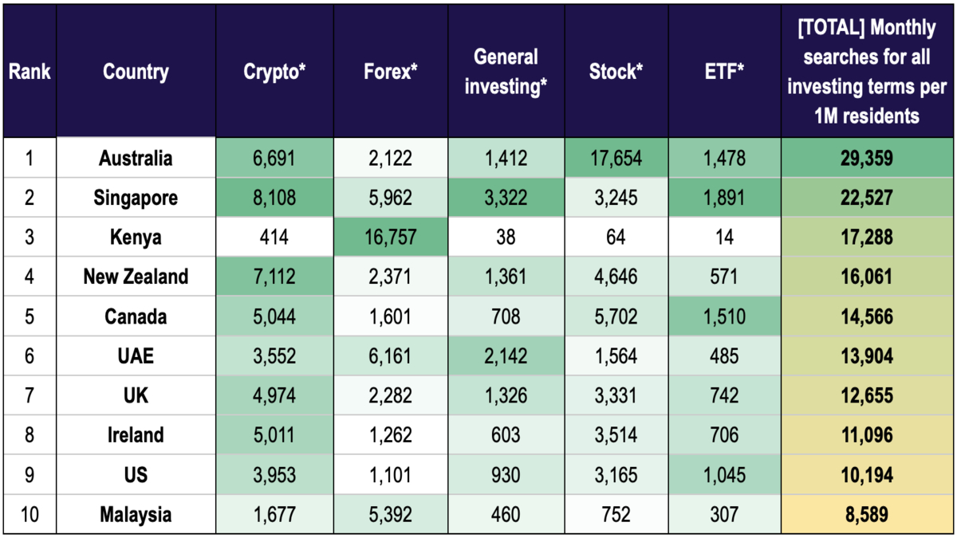Click the Crypto* column header
Viewport: 957px width, 538px height.
point(274,72)
